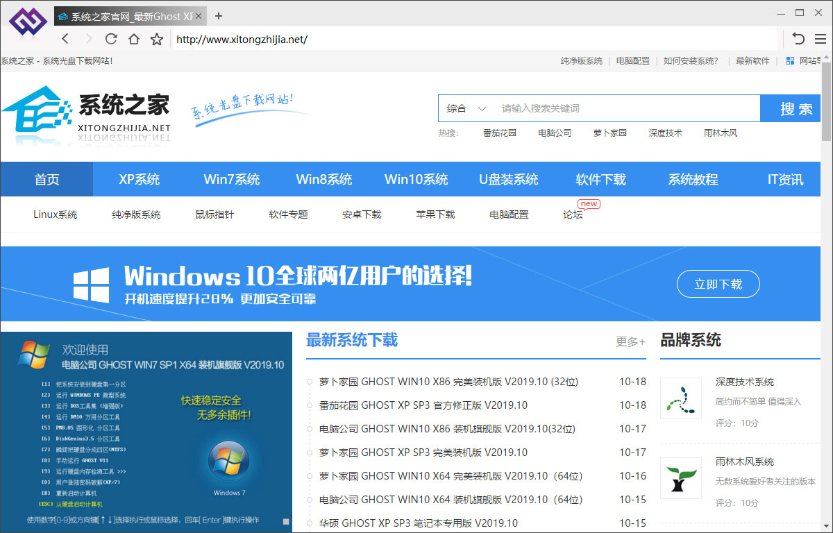Open the U盘装系统 menu item
The height and width of the screenshot is (533, 833).
point(508,179)
